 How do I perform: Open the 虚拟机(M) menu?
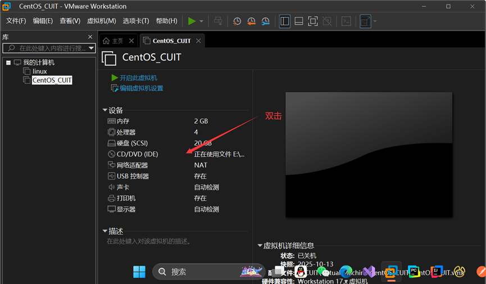(101, 21)
